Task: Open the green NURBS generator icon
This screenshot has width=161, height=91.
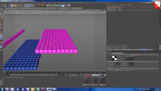Action: click(54, 5)
